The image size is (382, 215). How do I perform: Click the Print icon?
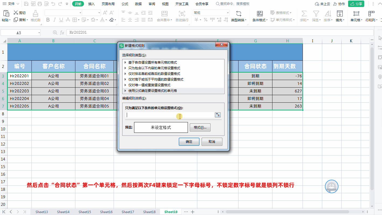(x=40, y=4)
